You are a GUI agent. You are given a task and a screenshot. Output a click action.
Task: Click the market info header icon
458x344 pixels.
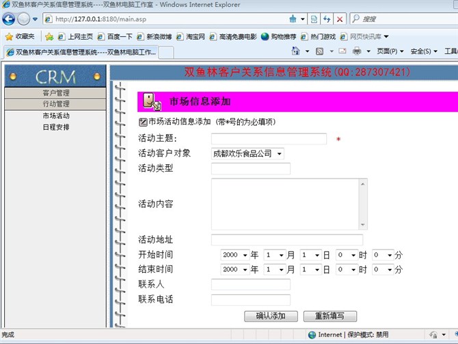[x=152, y=101]
